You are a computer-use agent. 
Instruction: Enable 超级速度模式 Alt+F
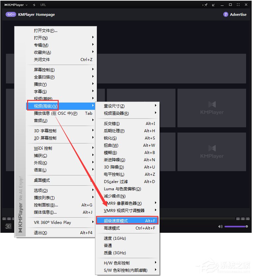[127, 221]
